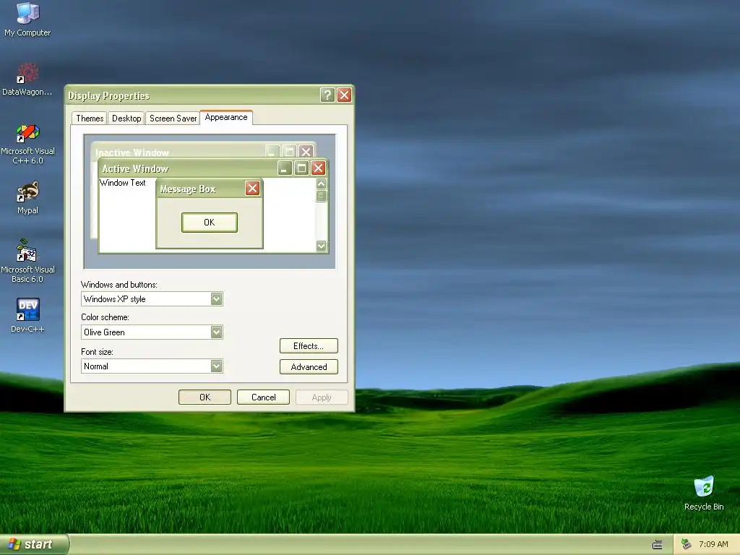Launch the Mypal browser shortcut
Screen dimensions: 740x555
click(27, 197)
